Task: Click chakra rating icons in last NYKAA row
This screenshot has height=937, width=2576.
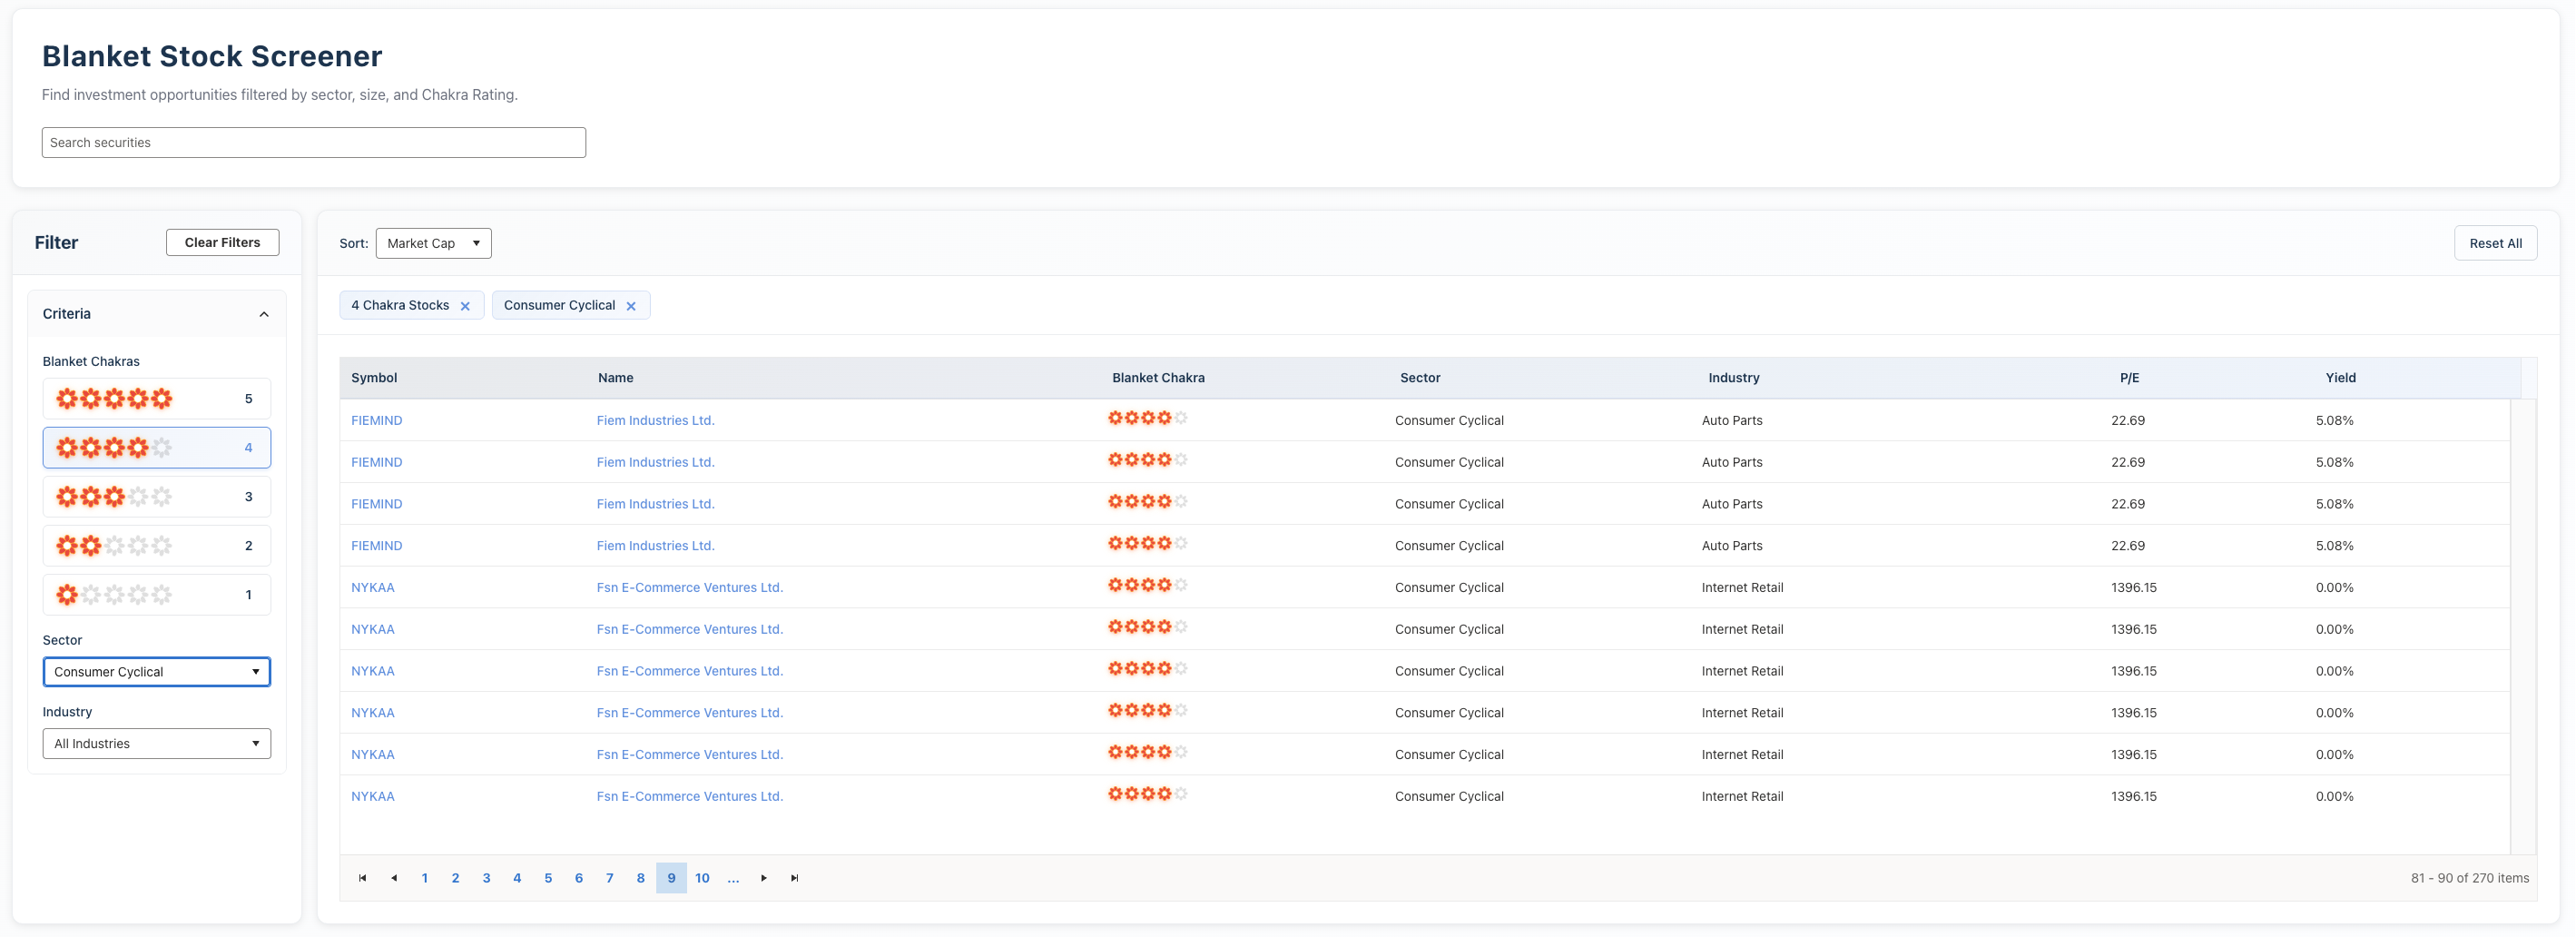Action: tap(1147, 794)
